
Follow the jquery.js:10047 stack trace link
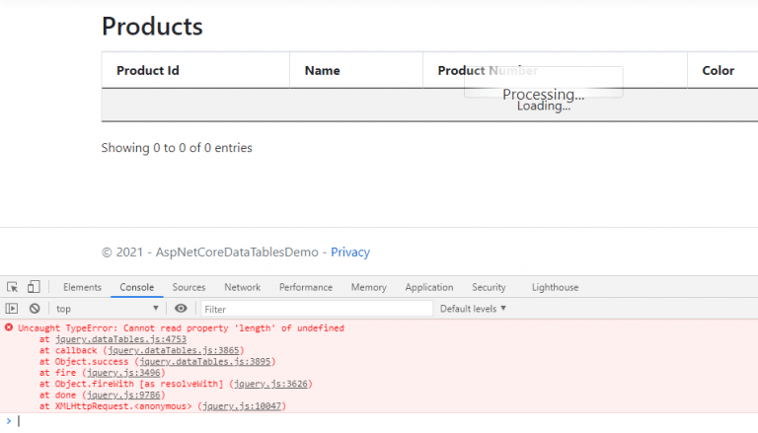tap(242, 406)
